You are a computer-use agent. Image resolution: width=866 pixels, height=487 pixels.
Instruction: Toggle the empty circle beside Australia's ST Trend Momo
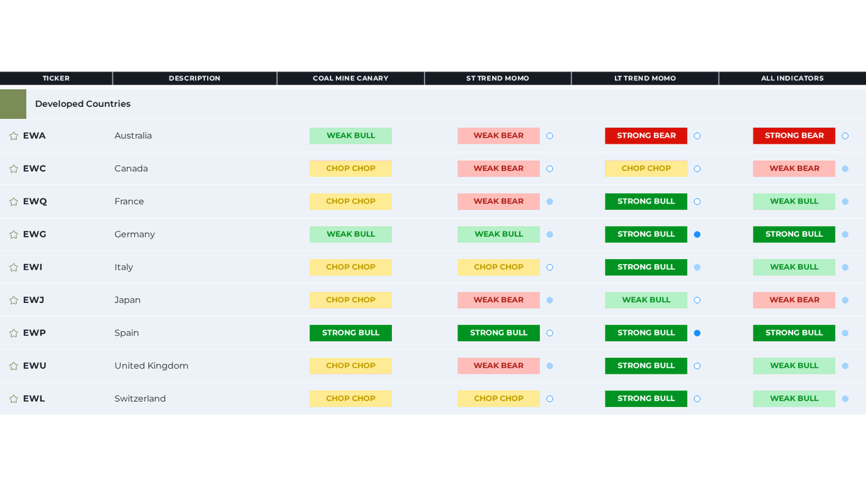[x=549, y=136]
